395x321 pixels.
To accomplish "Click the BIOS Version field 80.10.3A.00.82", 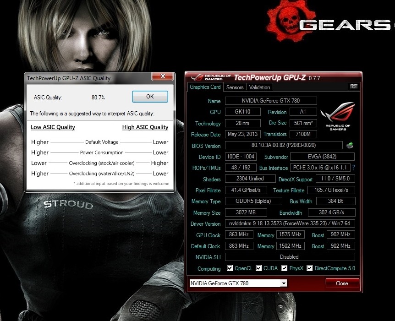I will click(x=284, y=145).
